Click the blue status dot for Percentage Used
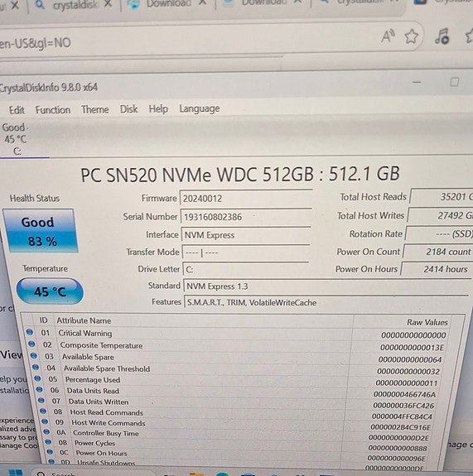The image size is (473, 476). (x=37, y=378)
